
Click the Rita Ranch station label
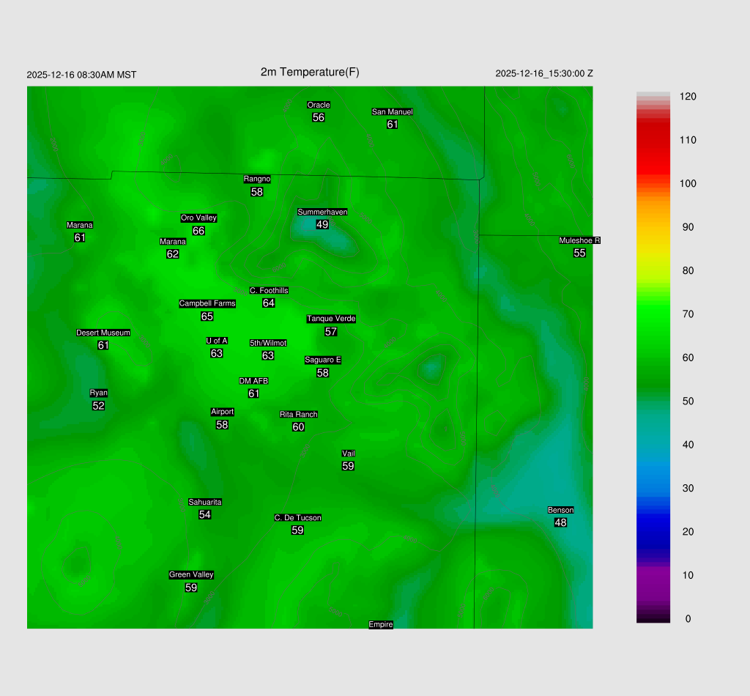(x=298, y=415)
